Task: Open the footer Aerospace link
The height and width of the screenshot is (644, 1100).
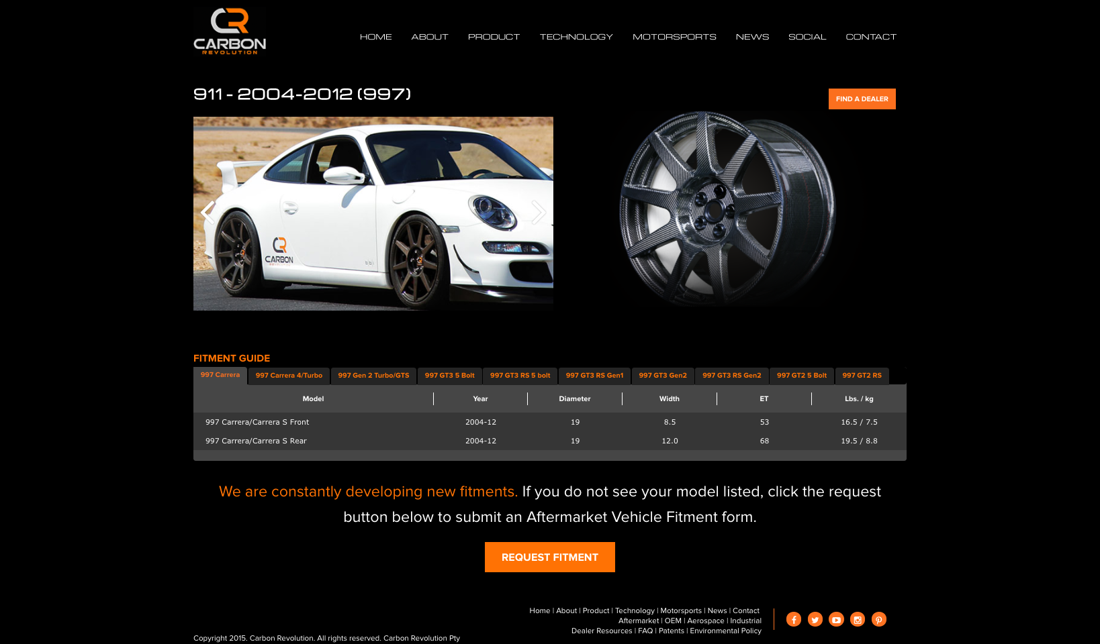Action: tap(706, 621)
